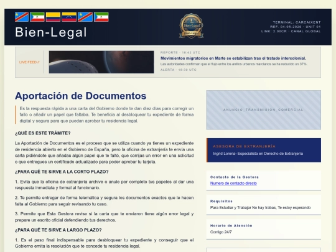Click 'TERMINAL: CARCAIXENT' in the header
Screen dimensions: 336x252
click(297, 22)
